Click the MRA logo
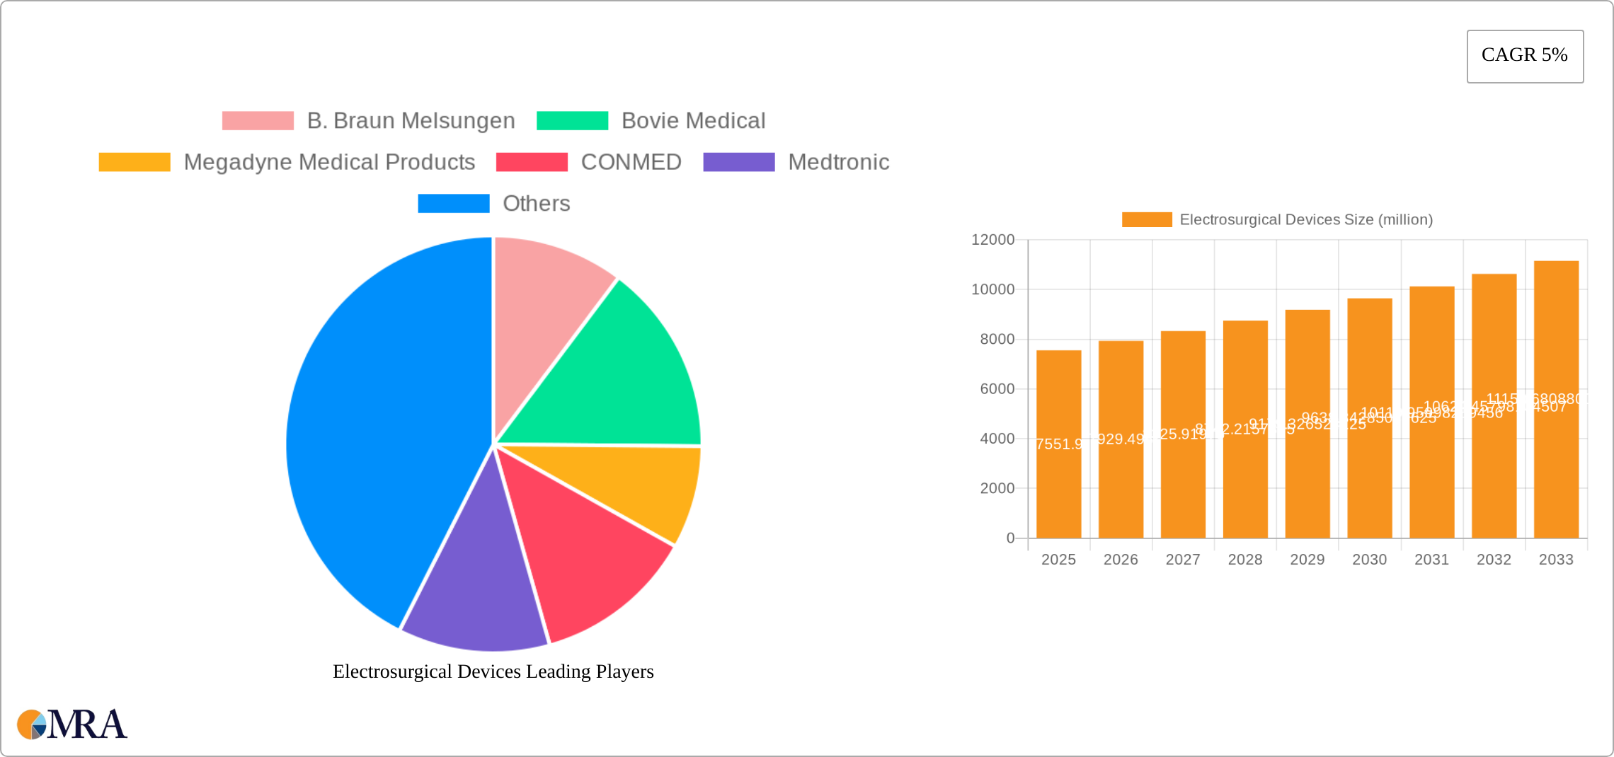The width and height of the screenshot is (1614, 757). click(x=71, y=724)
